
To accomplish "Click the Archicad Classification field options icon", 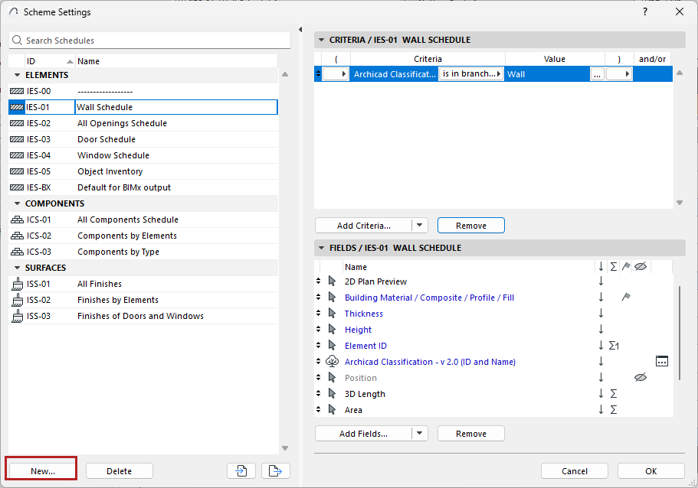I will [x=663, y=362].
